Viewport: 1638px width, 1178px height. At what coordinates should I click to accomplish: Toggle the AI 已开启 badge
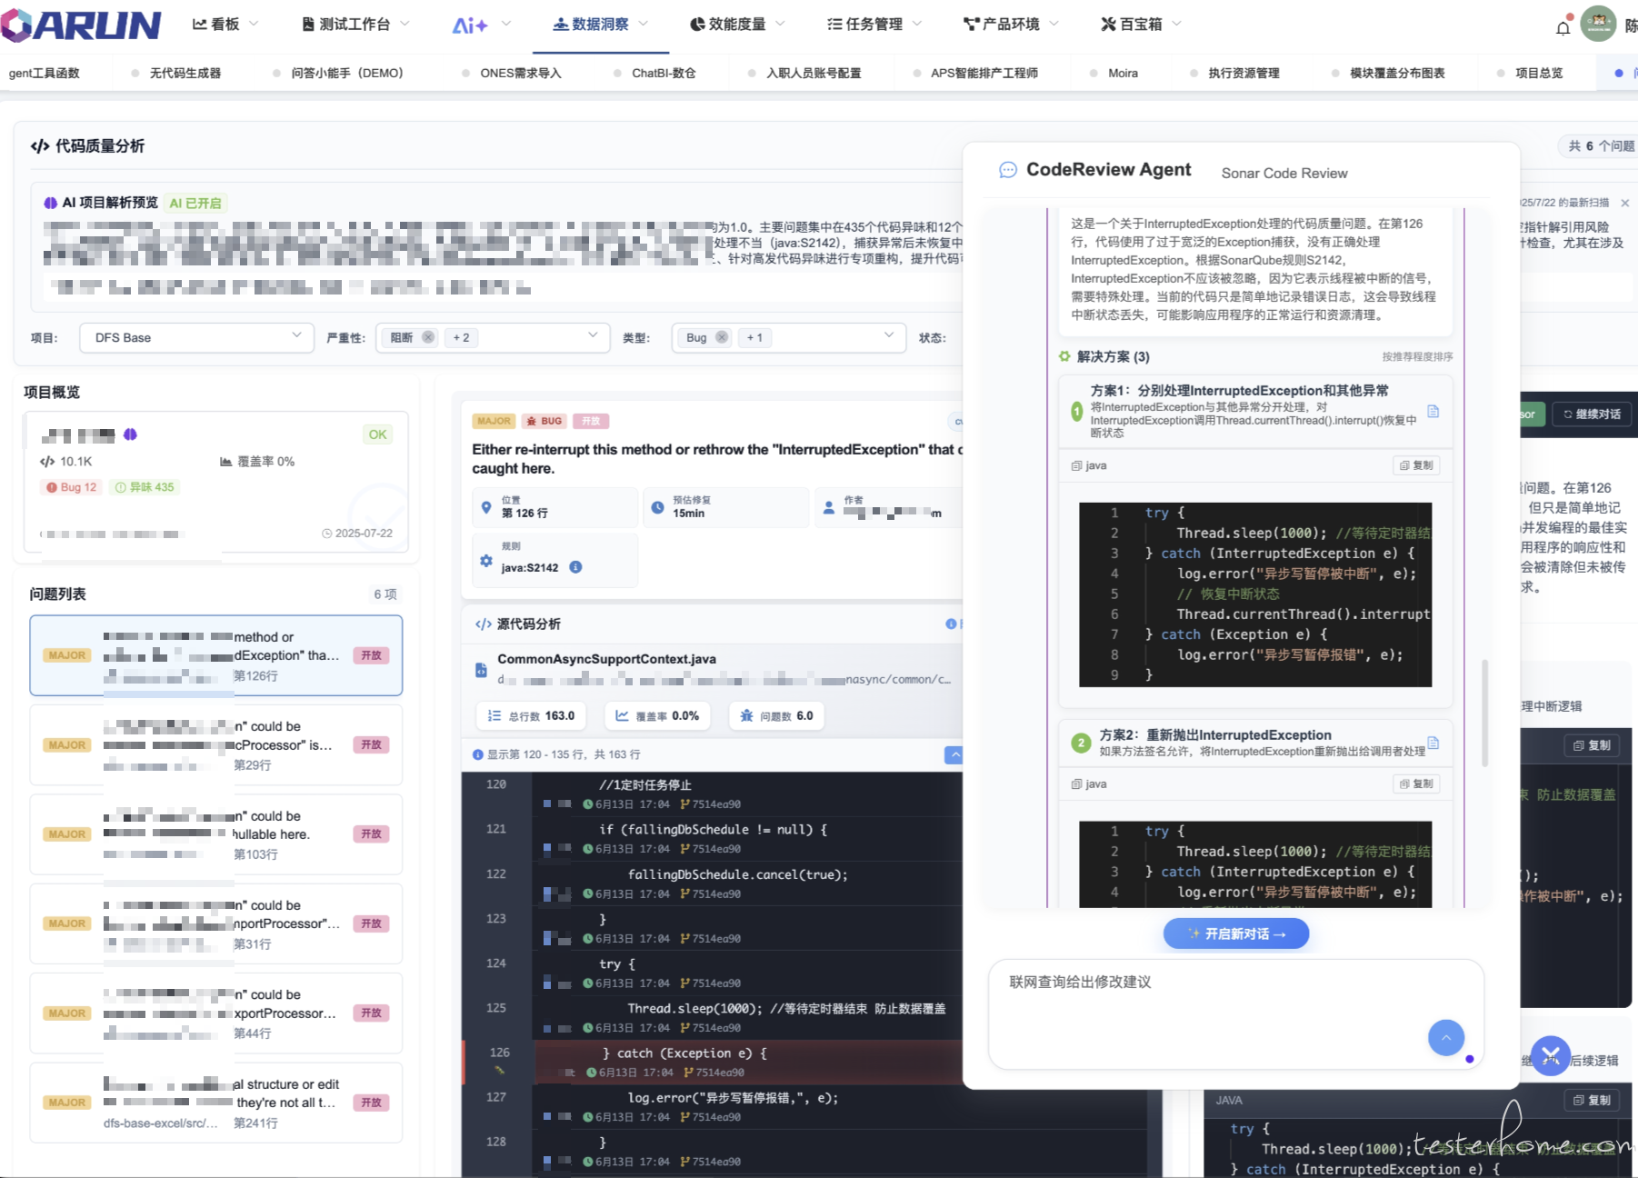195,203
